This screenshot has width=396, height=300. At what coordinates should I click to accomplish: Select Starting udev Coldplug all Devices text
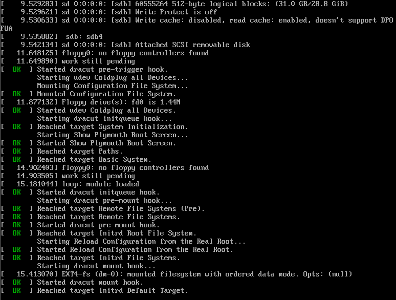[113, 78]
